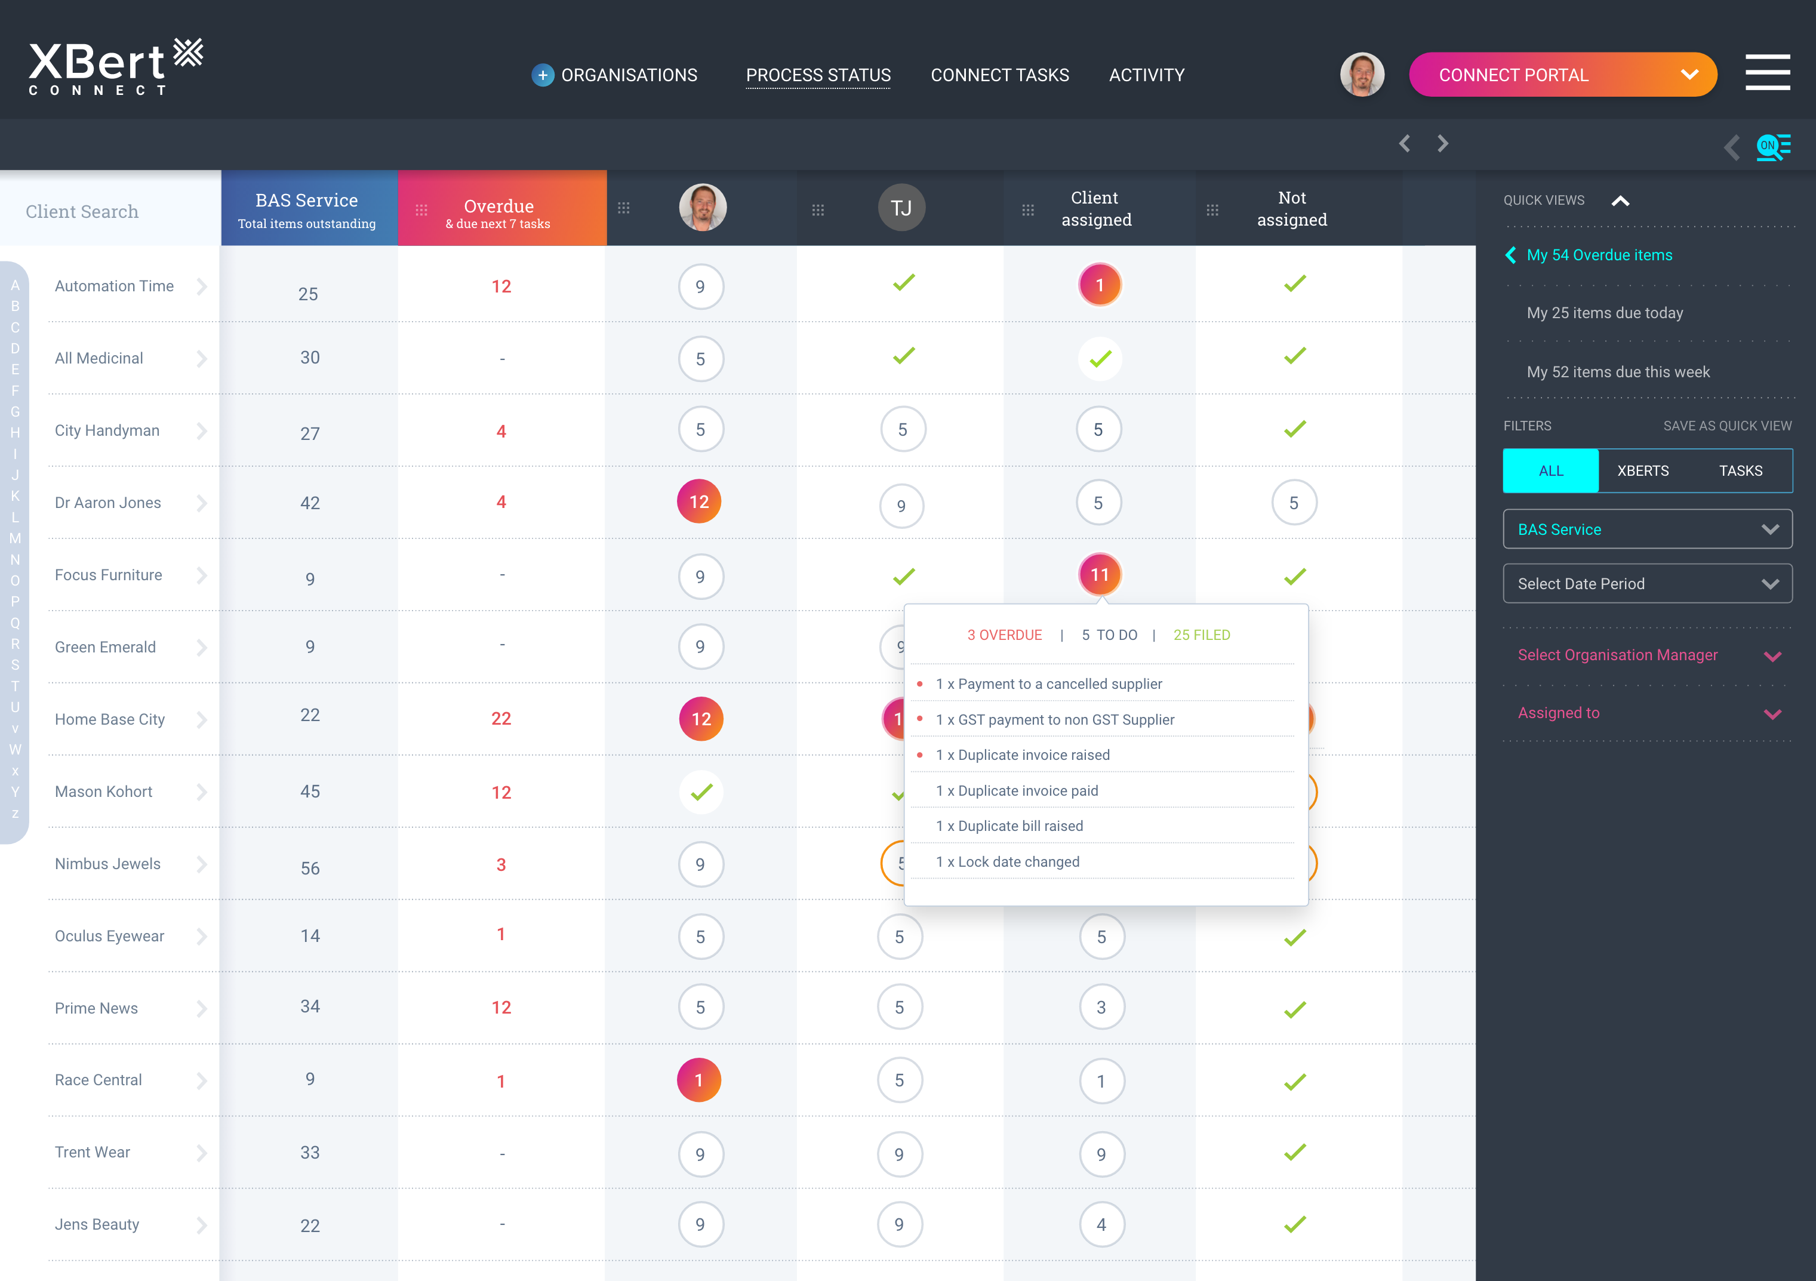Select the ALL filter toggle
The image size is (1816, 1281).
point(1550,472)
